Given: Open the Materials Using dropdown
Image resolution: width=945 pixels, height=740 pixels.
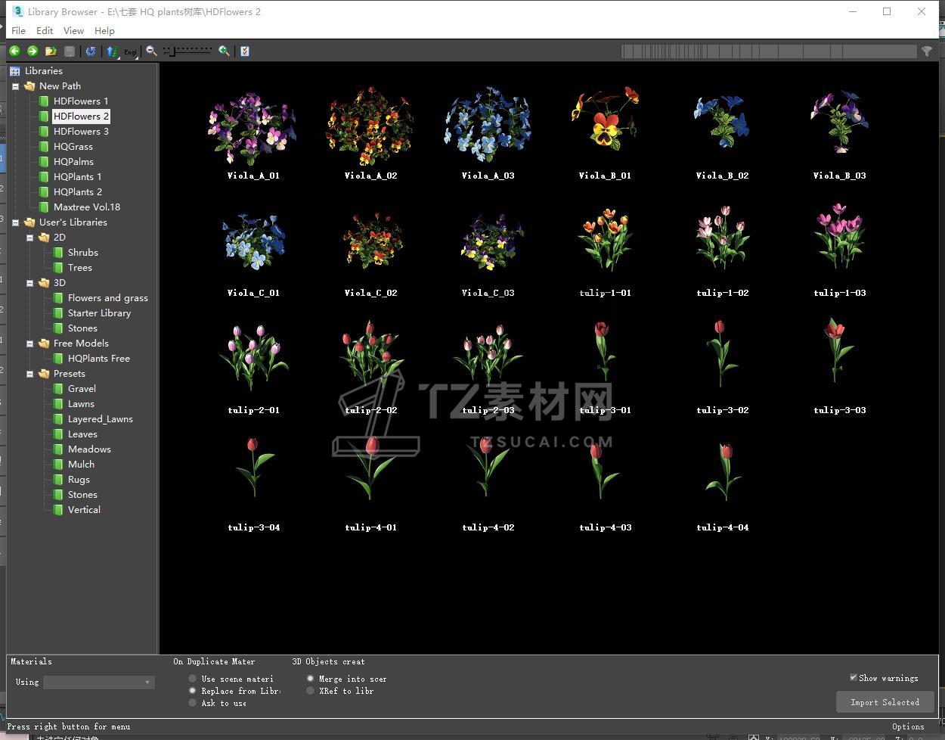Looking at the screenshot, I should (x=99, y=682).
